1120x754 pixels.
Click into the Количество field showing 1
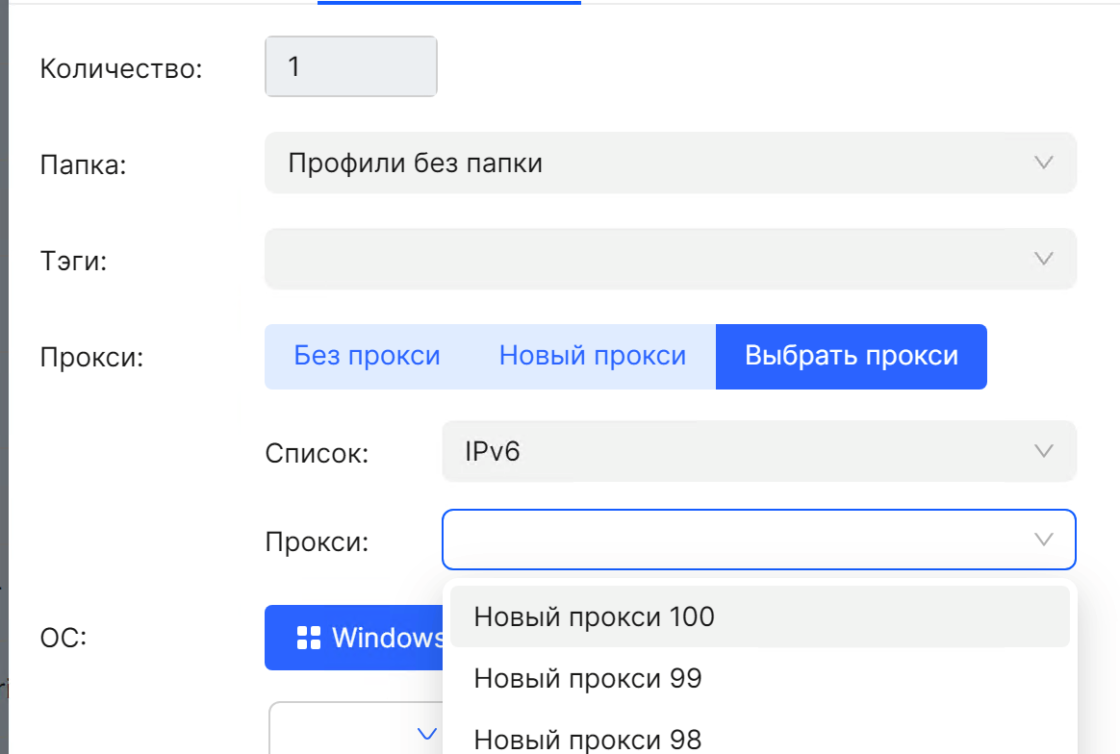[350, 66]
